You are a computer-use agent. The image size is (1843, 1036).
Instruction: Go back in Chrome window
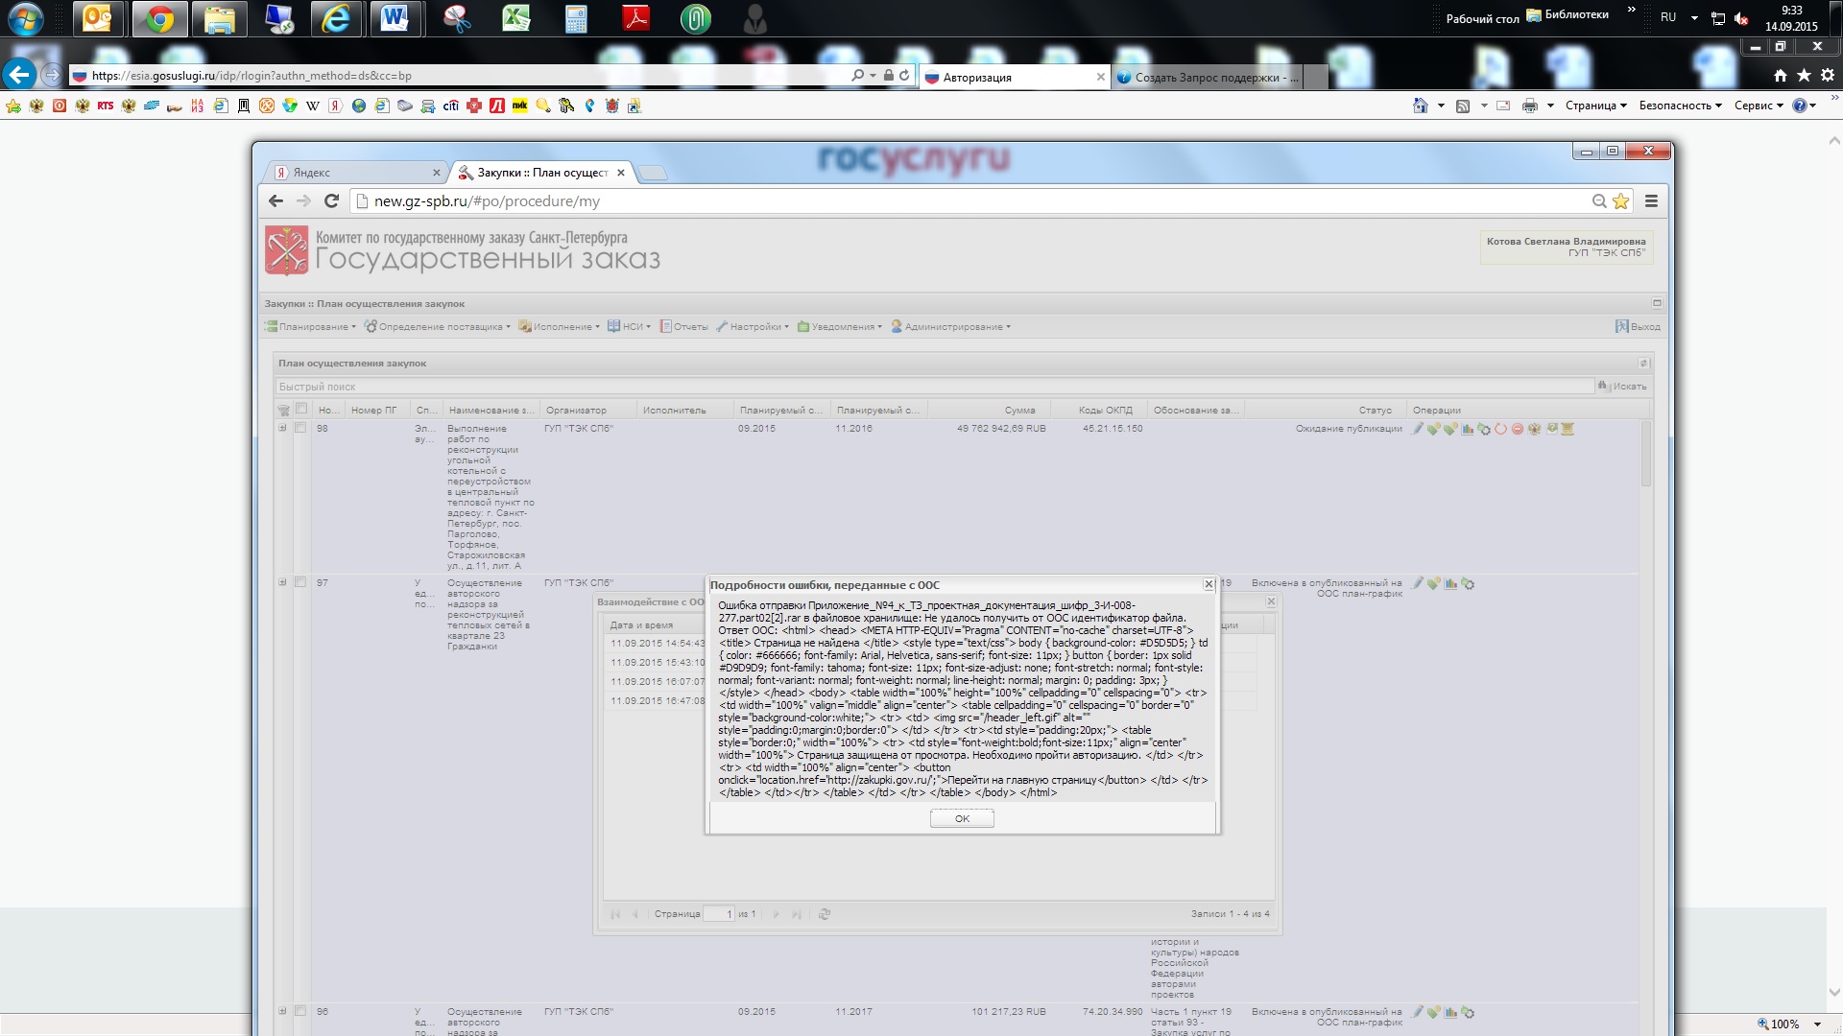pyautogui.click(x=276, y=200)
